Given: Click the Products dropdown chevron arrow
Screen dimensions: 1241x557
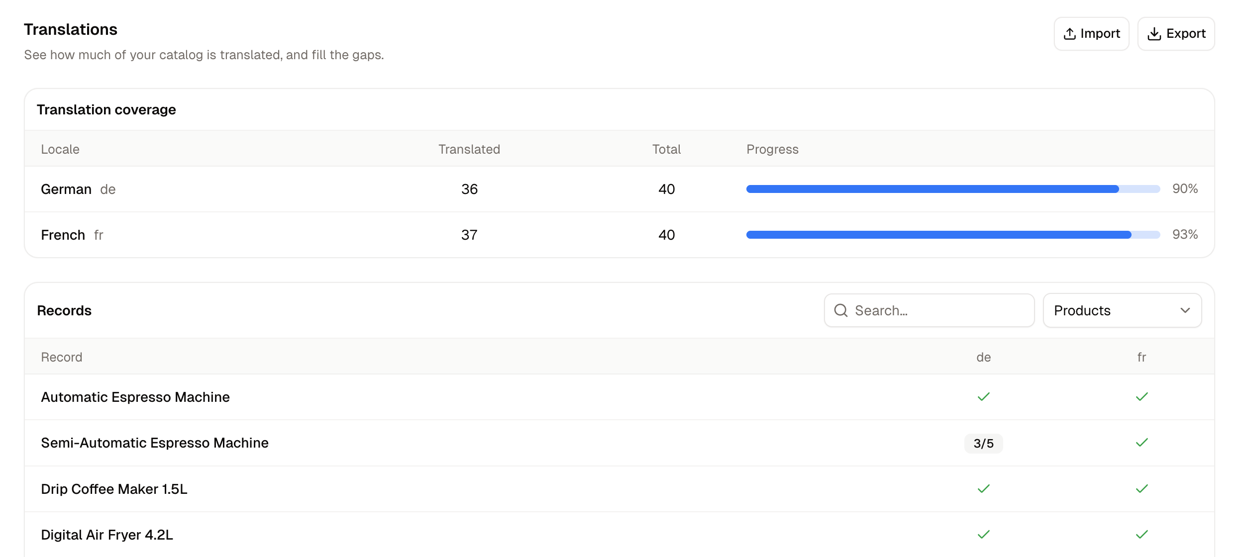Looking at the screenshot, I should pos(1185,310).
